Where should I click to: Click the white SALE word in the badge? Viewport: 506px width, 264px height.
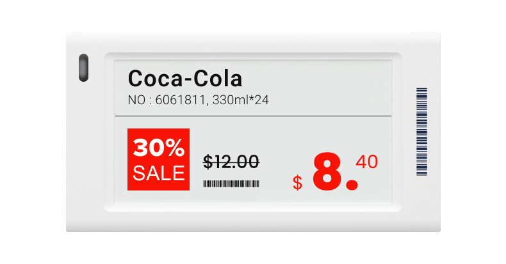158,173
